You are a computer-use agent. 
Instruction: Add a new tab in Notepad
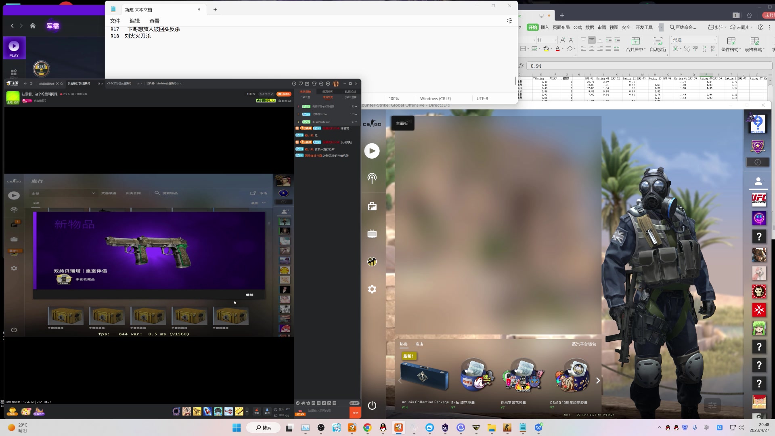[x=215, y=10]
